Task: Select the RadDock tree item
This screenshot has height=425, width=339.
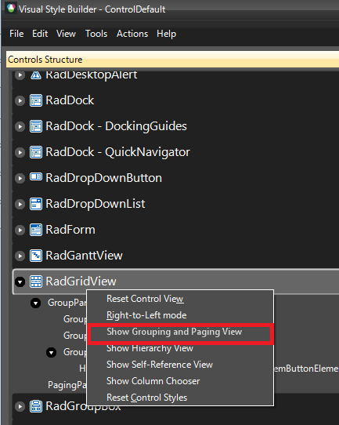Action: point(176,100)
